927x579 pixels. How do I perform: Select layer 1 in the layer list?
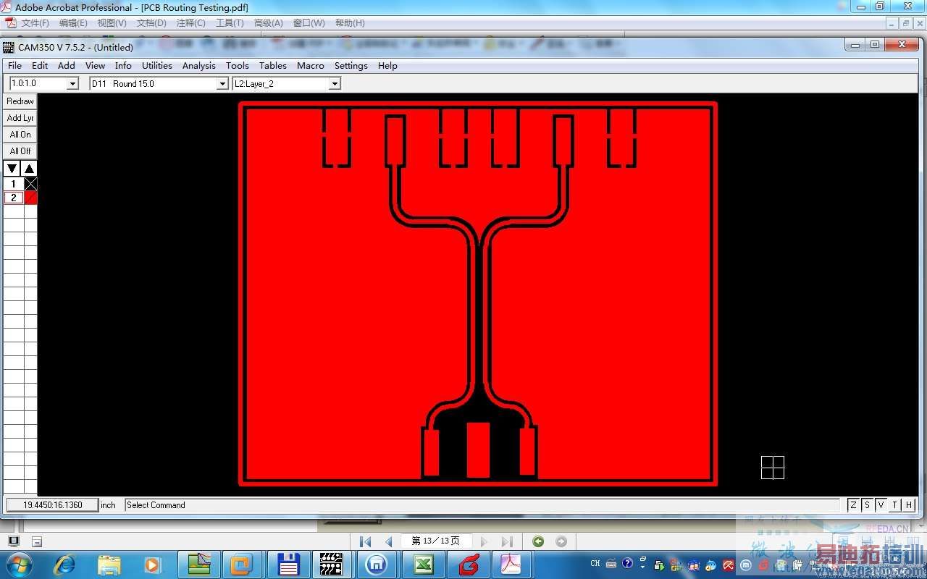tap(13, 184)
